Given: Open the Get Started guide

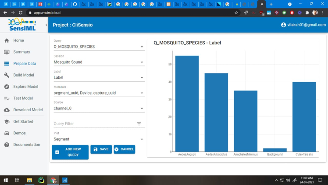Looking at the screenshot, I should pyautogui.click(x=23, y=122).
